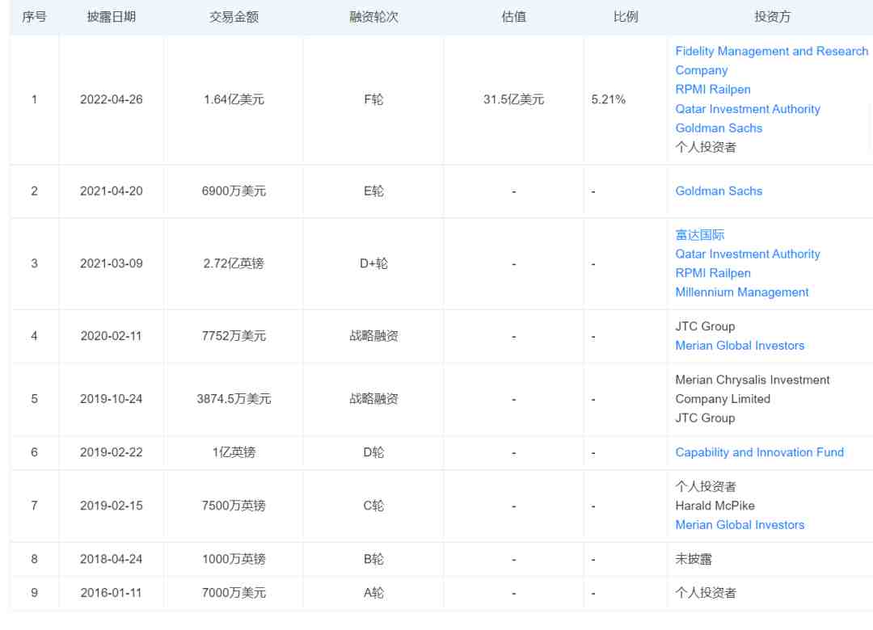Select the date 2022-04-26

tap(112, 99)
